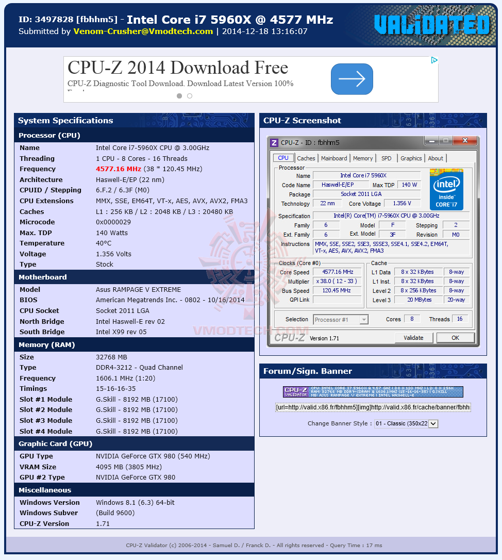This screenshot has height=560, width=502.
Task: Click the Max TDP 140 W field
Action: click(x=409, y=185)
